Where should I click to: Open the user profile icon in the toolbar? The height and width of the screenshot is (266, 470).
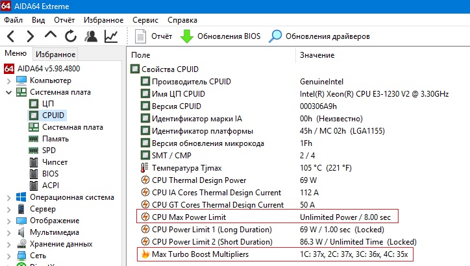point(91,36)
